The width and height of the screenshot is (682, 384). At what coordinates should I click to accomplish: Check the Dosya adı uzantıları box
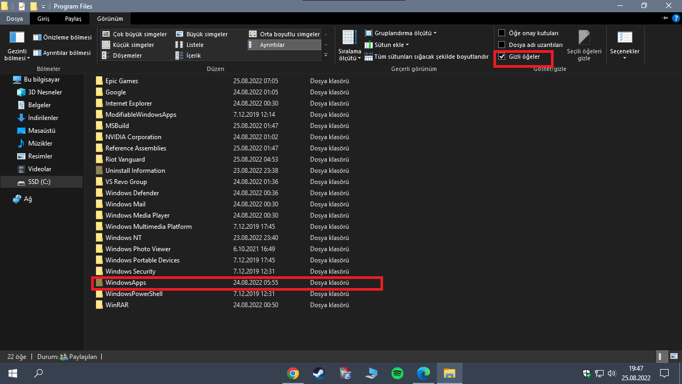point(501,45)
